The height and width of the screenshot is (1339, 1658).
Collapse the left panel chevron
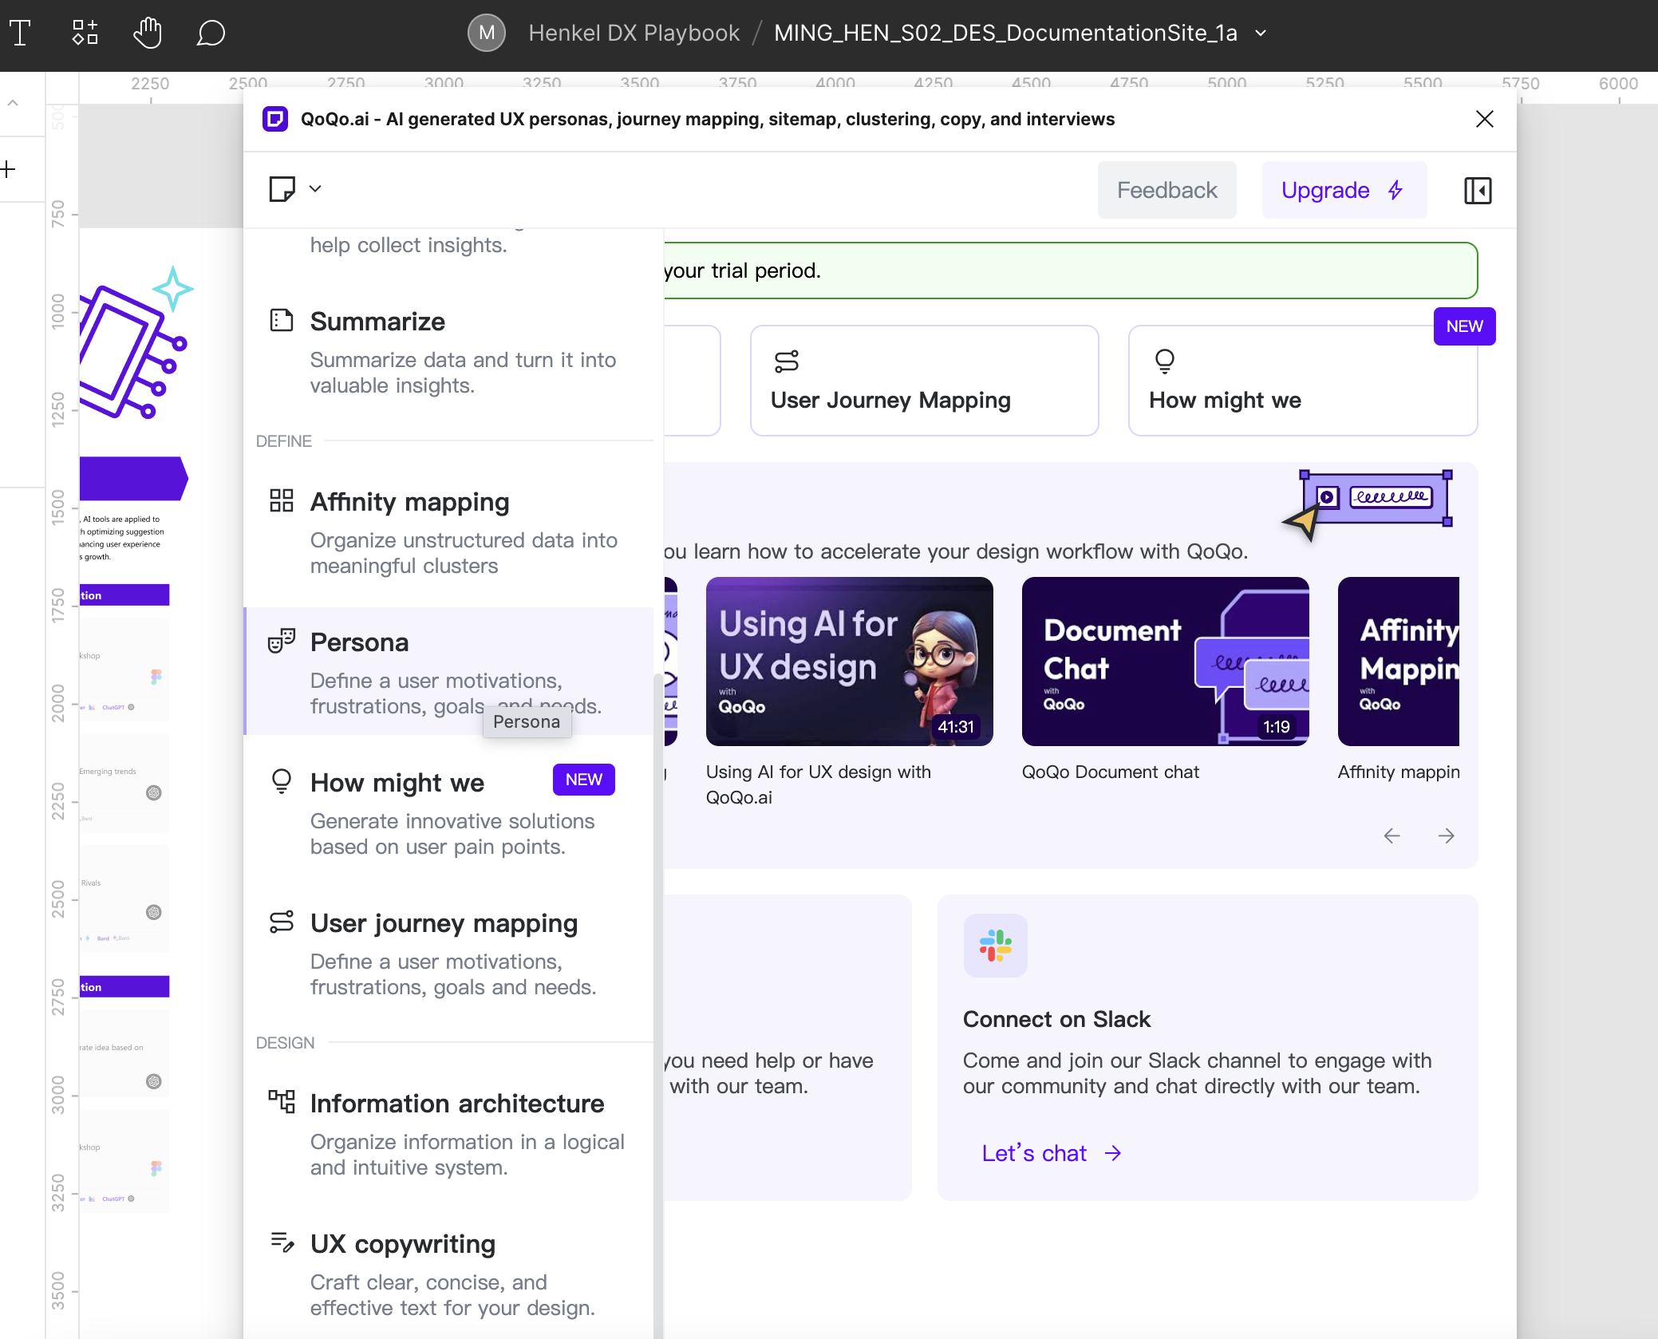pos(13,103)
